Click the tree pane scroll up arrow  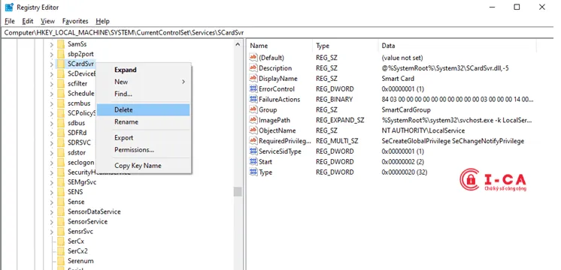point(238,44)
